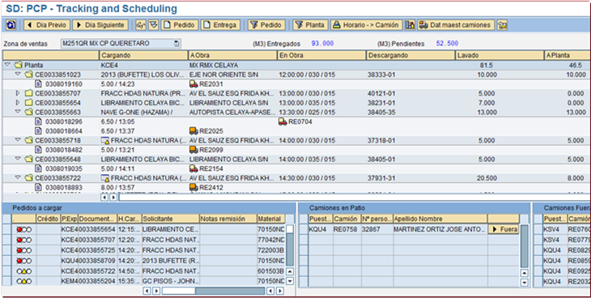Click the icon left of Dat maest camiones
591x298 pixels.
point(410,25)
